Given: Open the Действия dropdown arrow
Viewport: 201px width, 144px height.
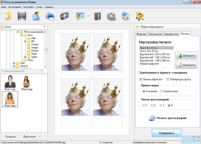Looking at the screenshot, I should point(40,137).
